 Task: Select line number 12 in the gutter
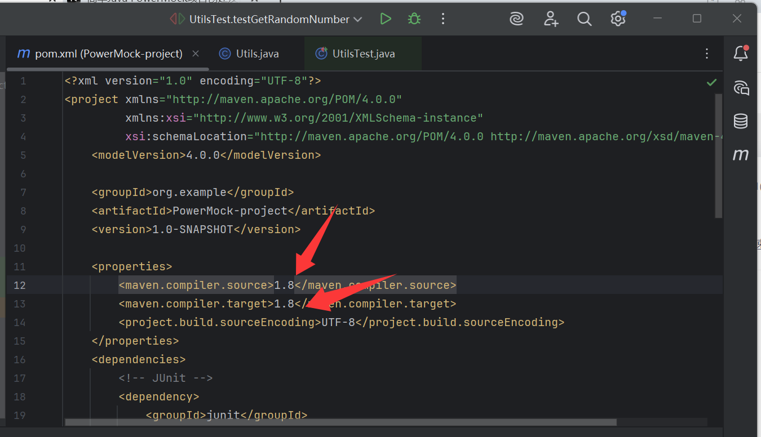click(19, 285)
